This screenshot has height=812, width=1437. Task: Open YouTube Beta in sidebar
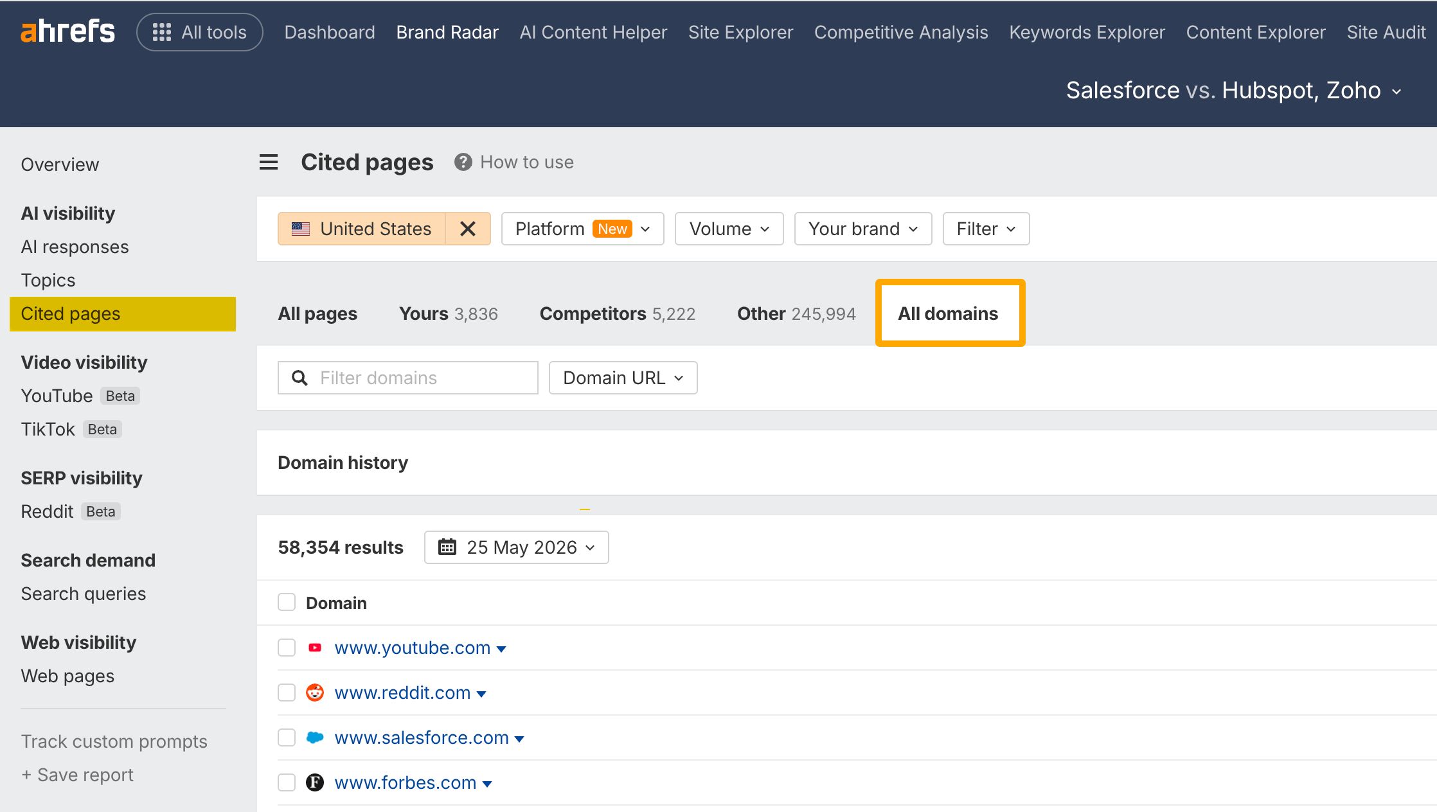click(80, 396)
